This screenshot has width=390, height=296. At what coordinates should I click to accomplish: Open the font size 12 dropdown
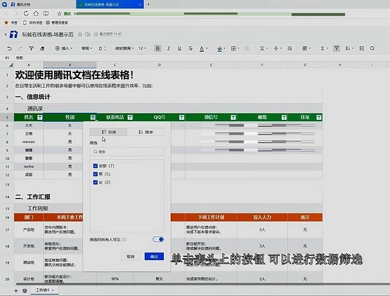[x=142, y=48]
